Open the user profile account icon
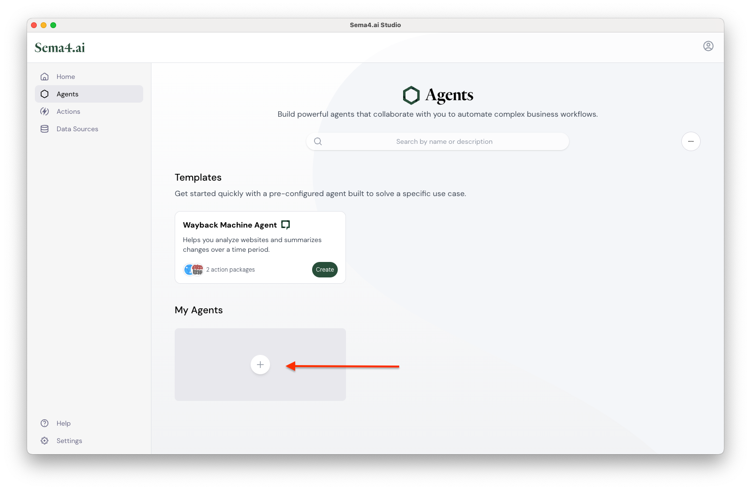The height and width of the screenshot is (490, 751). 708,46
